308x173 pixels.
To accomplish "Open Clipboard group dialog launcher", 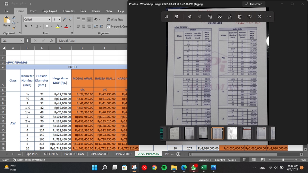I will pyautogui.click(x=20, y=33).
